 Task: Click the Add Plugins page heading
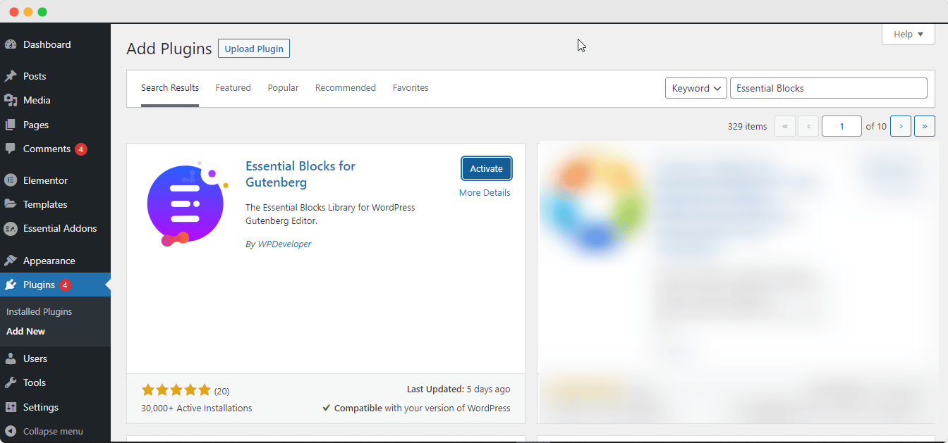coord(169,49)
